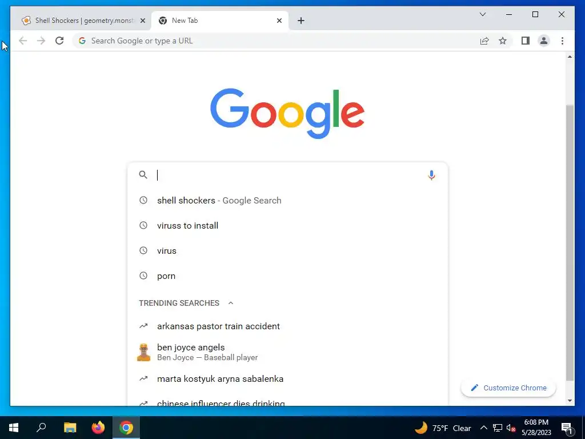This screenshot has width=585, height=439.
Task: Reload the page with refresh icon
Action: coord(59,41)
